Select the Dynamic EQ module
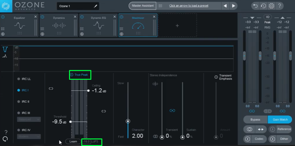 pos(98,25)
